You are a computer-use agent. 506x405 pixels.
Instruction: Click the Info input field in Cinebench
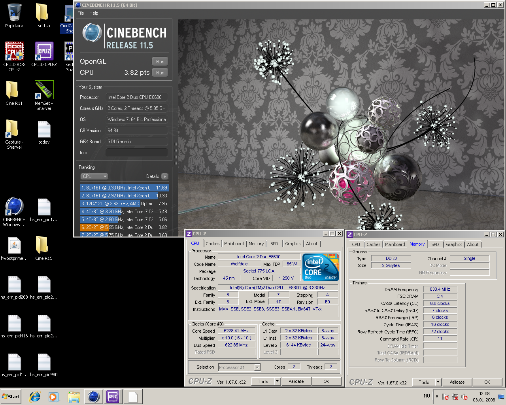(137, 152)
